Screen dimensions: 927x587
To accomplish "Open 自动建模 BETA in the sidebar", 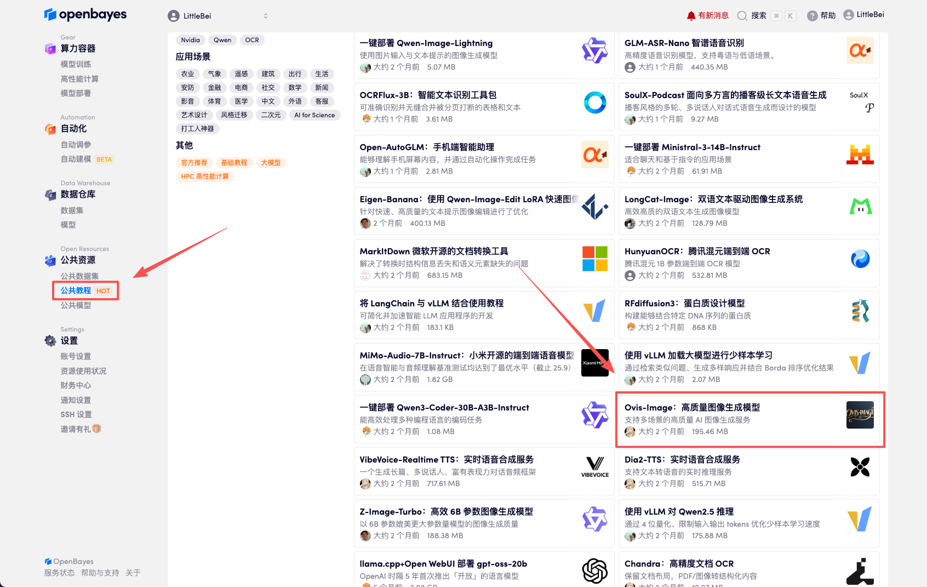I will (x=87, y=159).
